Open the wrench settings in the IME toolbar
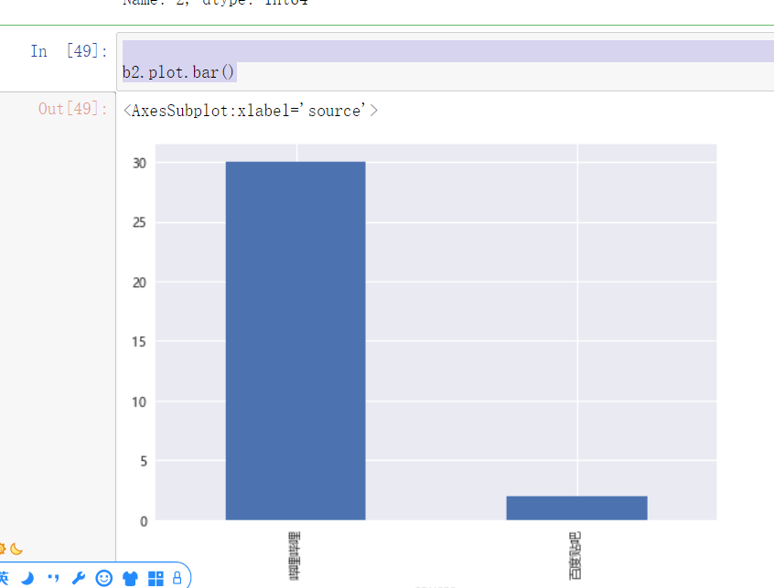Image resolution: width=774 pixels, height=588 pixels. click(x=79, y=578)
